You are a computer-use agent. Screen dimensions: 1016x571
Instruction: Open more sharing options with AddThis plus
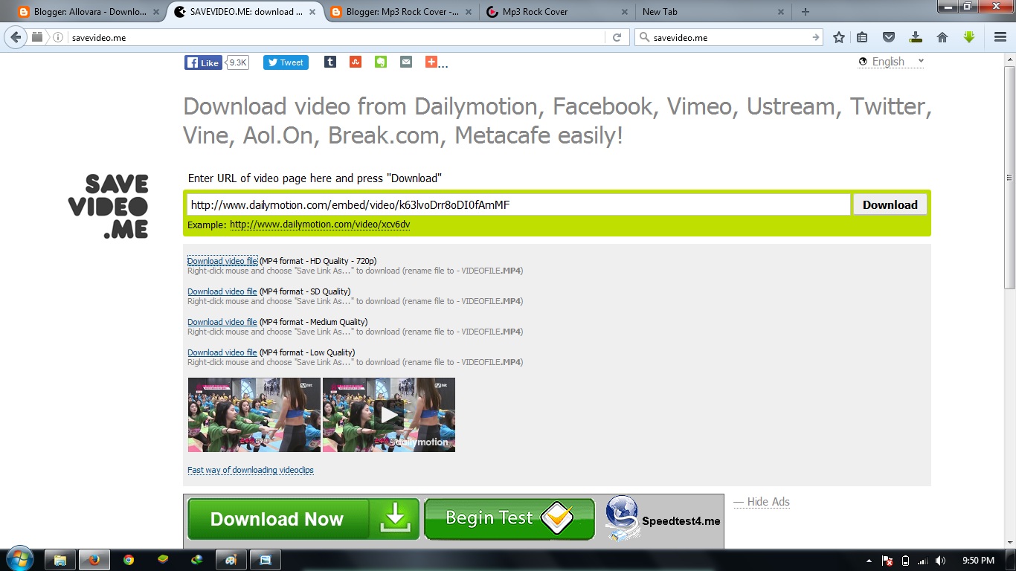[431, 62]
